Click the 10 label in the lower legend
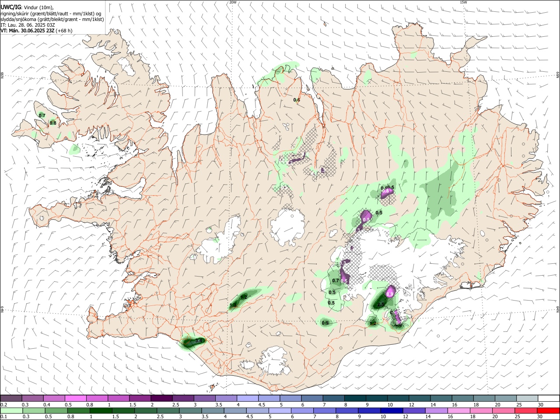The height and width of the screenshot is (420, 560). 383,416
